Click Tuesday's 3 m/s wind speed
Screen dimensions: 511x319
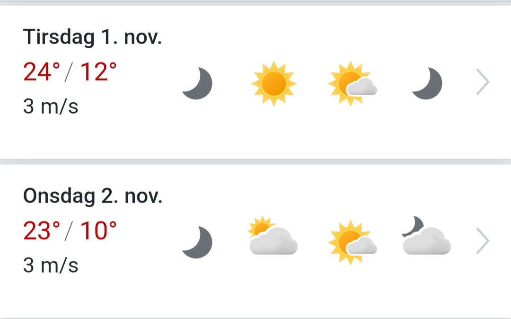point(51,106)
